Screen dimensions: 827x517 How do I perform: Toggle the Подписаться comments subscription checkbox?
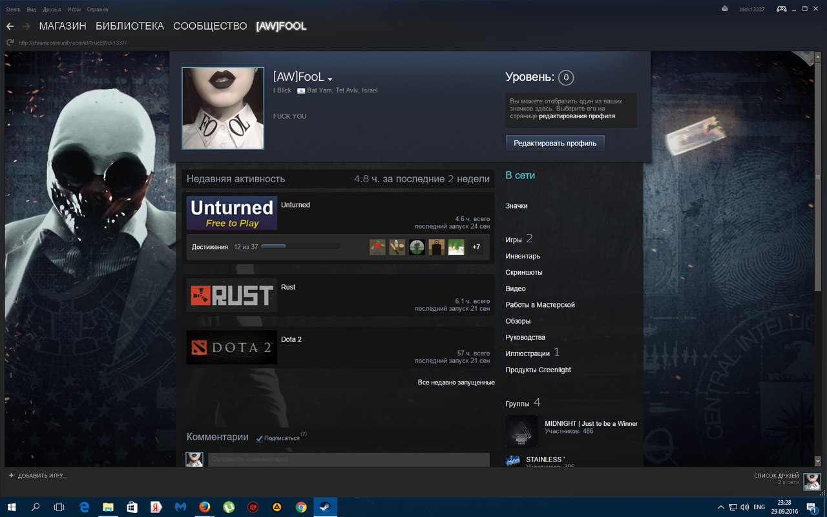coord(259,438)
